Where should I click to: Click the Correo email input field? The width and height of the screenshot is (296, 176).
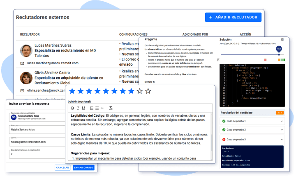click(x=38, y=142)
